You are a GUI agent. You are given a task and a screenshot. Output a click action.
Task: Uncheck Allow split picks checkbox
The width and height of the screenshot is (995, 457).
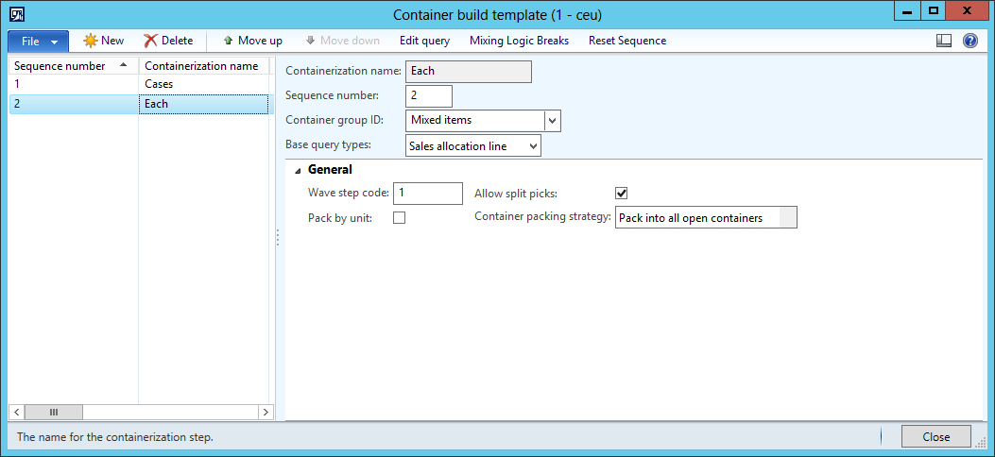click(x=622, y=194)
